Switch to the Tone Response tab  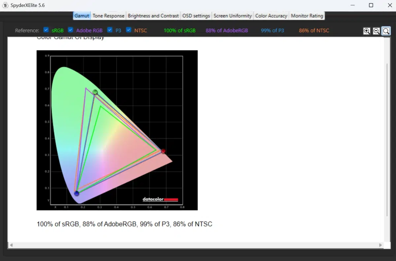click(x=109, y=16)
